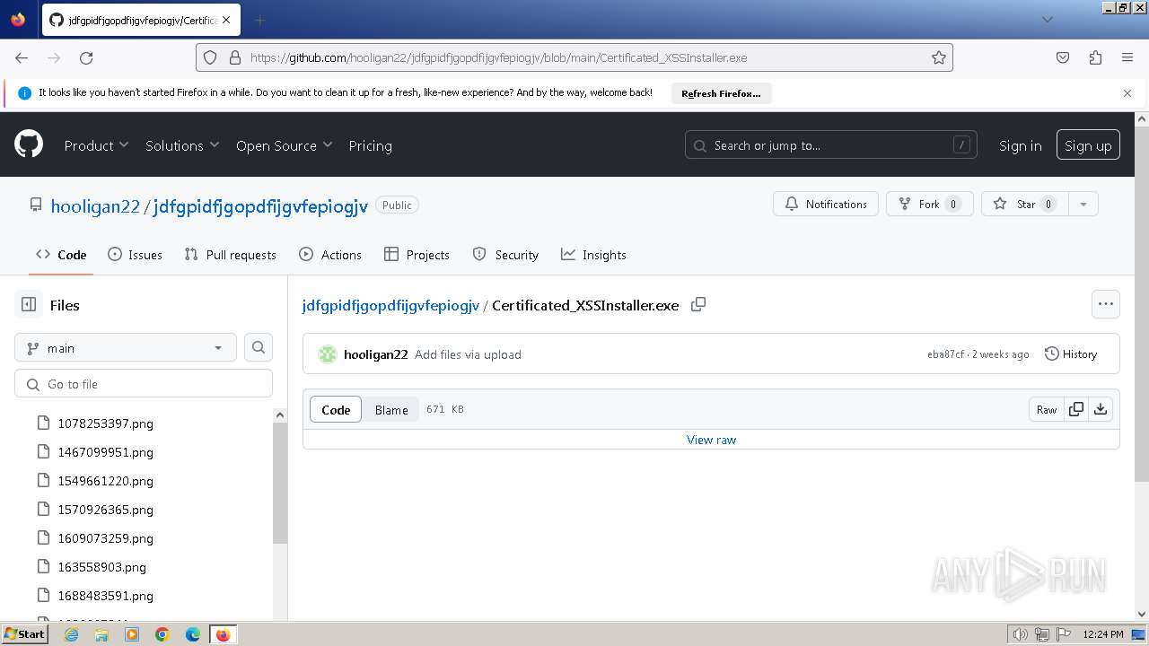Open file 1688483591.png in tree
The image size is (1149, 646).
pos(105,596)
